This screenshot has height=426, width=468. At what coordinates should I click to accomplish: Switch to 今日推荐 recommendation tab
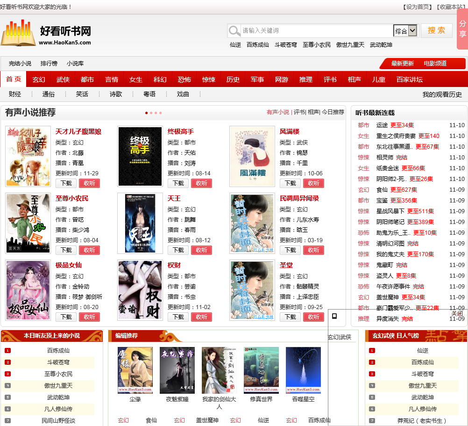tap(333, 112)
